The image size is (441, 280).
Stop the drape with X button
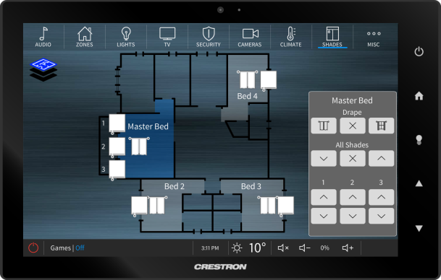(353, 126)
